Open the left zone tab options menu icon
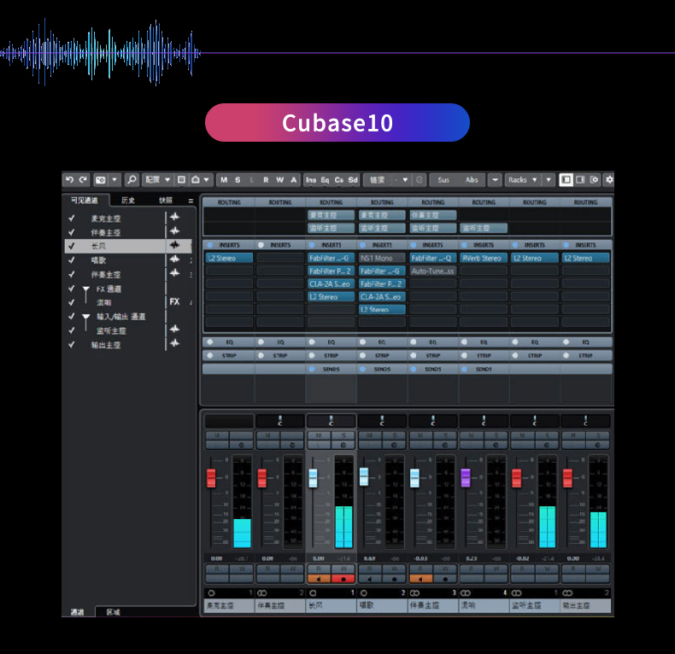 [191, 201]
